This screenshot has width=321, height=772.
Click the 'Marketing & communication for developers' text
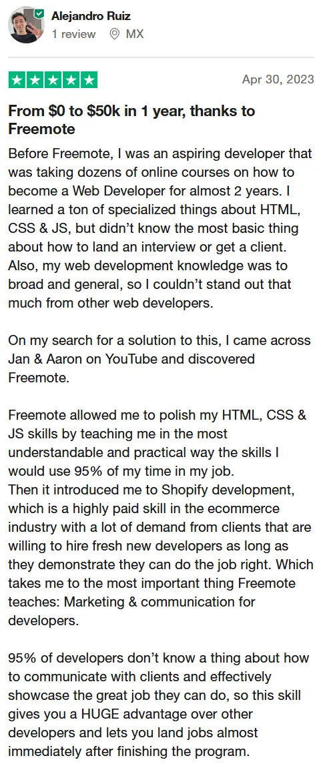click(132, 611)
